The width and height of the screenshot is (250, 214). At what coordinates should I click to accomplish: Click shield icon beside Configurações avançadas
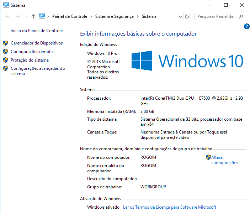click(x=5, y=68)
